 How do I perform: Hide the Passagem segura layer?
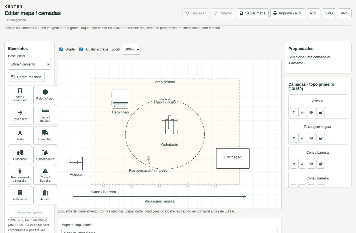point(311,138)
